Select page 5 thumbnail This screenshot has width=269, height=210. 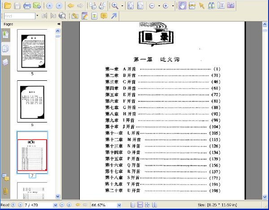pyautogui.click(x=32, y=50)
